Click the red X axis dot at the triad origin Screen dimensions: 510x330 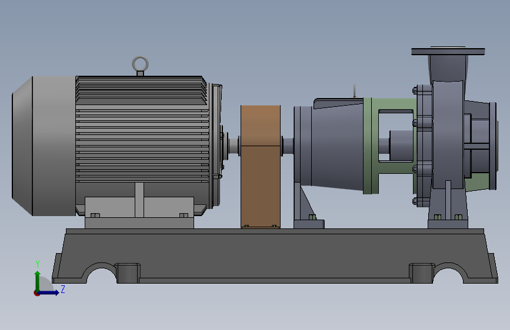coord(36,294)
